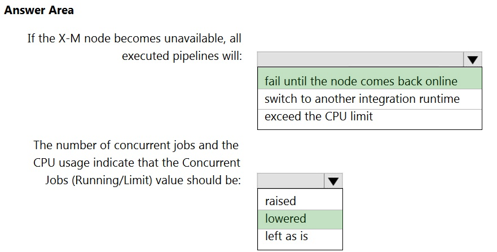Expand the Concurrent Jobs dropdown arrow
The width and height of the screenshot is (497, 252).
click(x=333, y=181)
